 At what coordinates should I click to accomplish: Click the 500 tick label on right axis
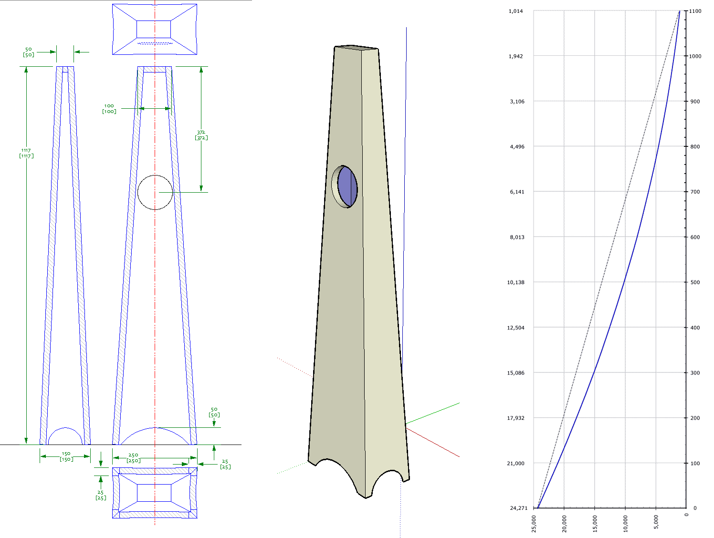coord(695,282)
